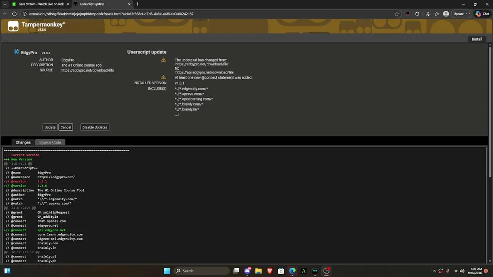
Task: Bookmark this page with the star icon
Action: click(397, 14)
